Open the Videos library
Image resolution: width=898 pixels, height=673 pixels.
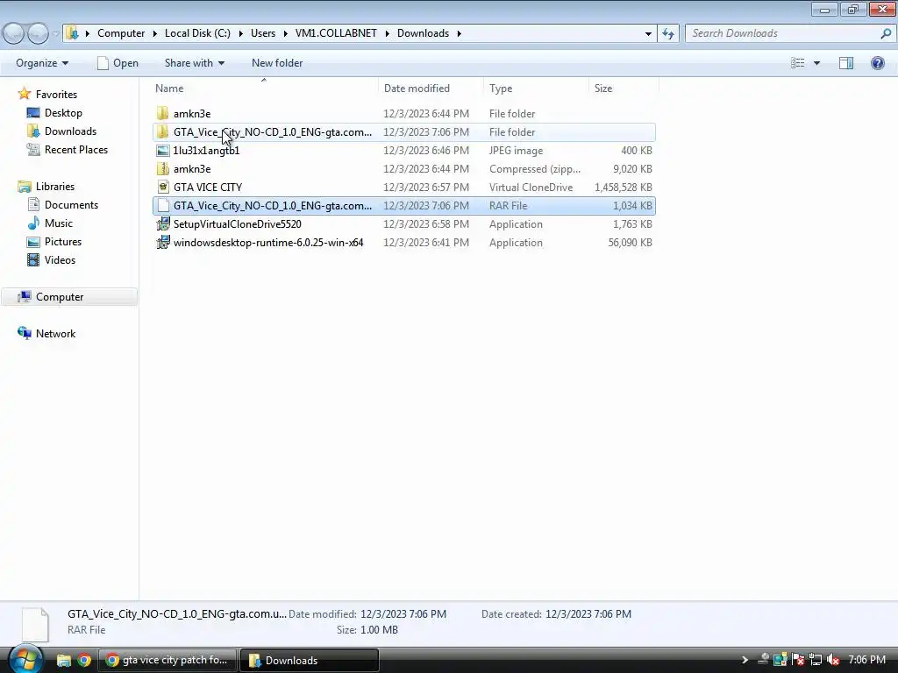coord(60,259)
